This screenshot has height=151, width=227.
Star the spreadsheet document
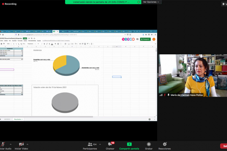(x=29, y=38)
